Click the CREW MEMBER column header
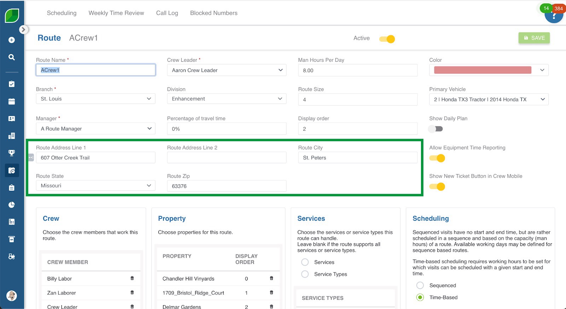 click(68, 262)
